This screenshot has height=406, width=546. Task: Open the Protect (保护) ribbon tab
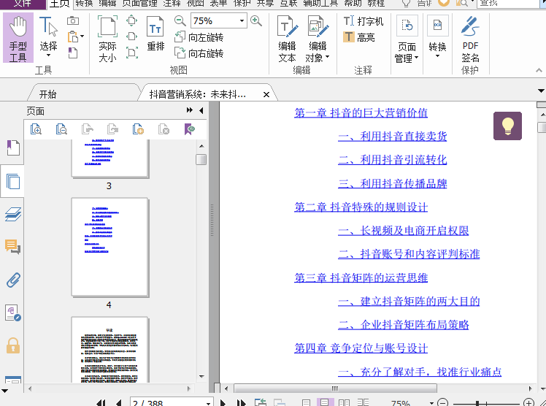pyautogui.click(x=242, y=4)
